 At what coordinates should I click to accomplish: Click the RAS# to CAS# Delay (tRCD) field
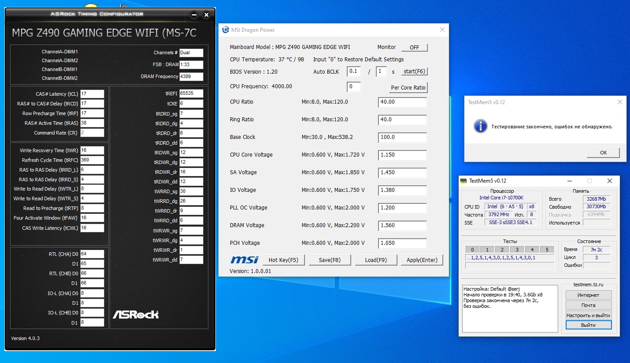92,104
